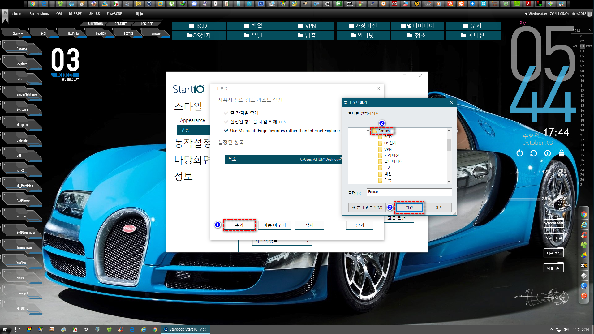
Task: Open the 메뉴 item in top bar
Action: coord(140,14)
